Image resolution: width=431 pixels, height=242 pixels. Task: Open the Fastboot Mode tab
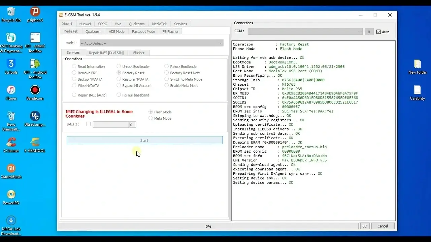tap(143, 32)
